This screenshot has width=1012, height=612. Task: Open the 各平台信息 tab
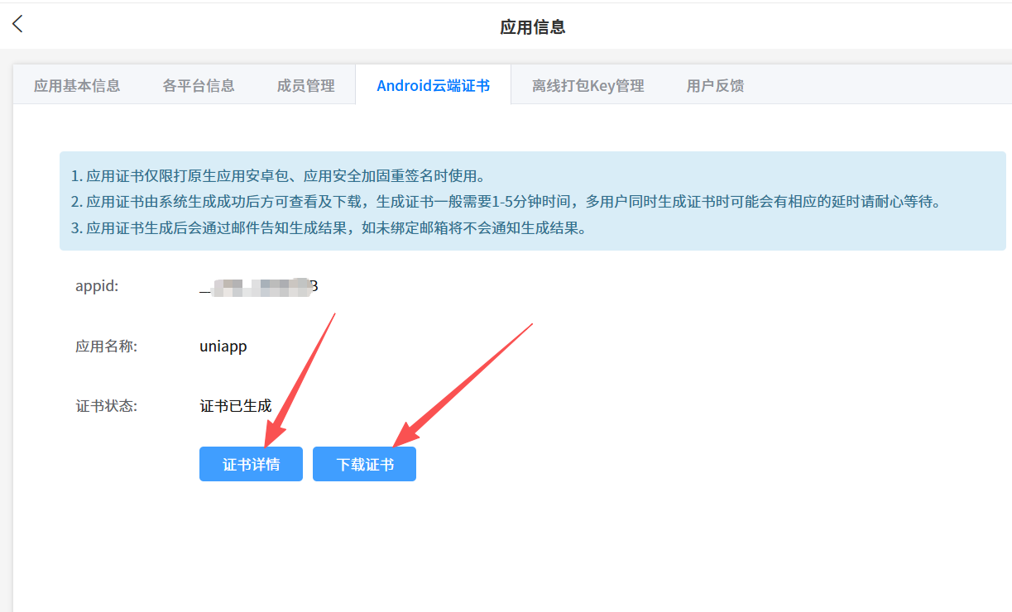tap(199, 85)
